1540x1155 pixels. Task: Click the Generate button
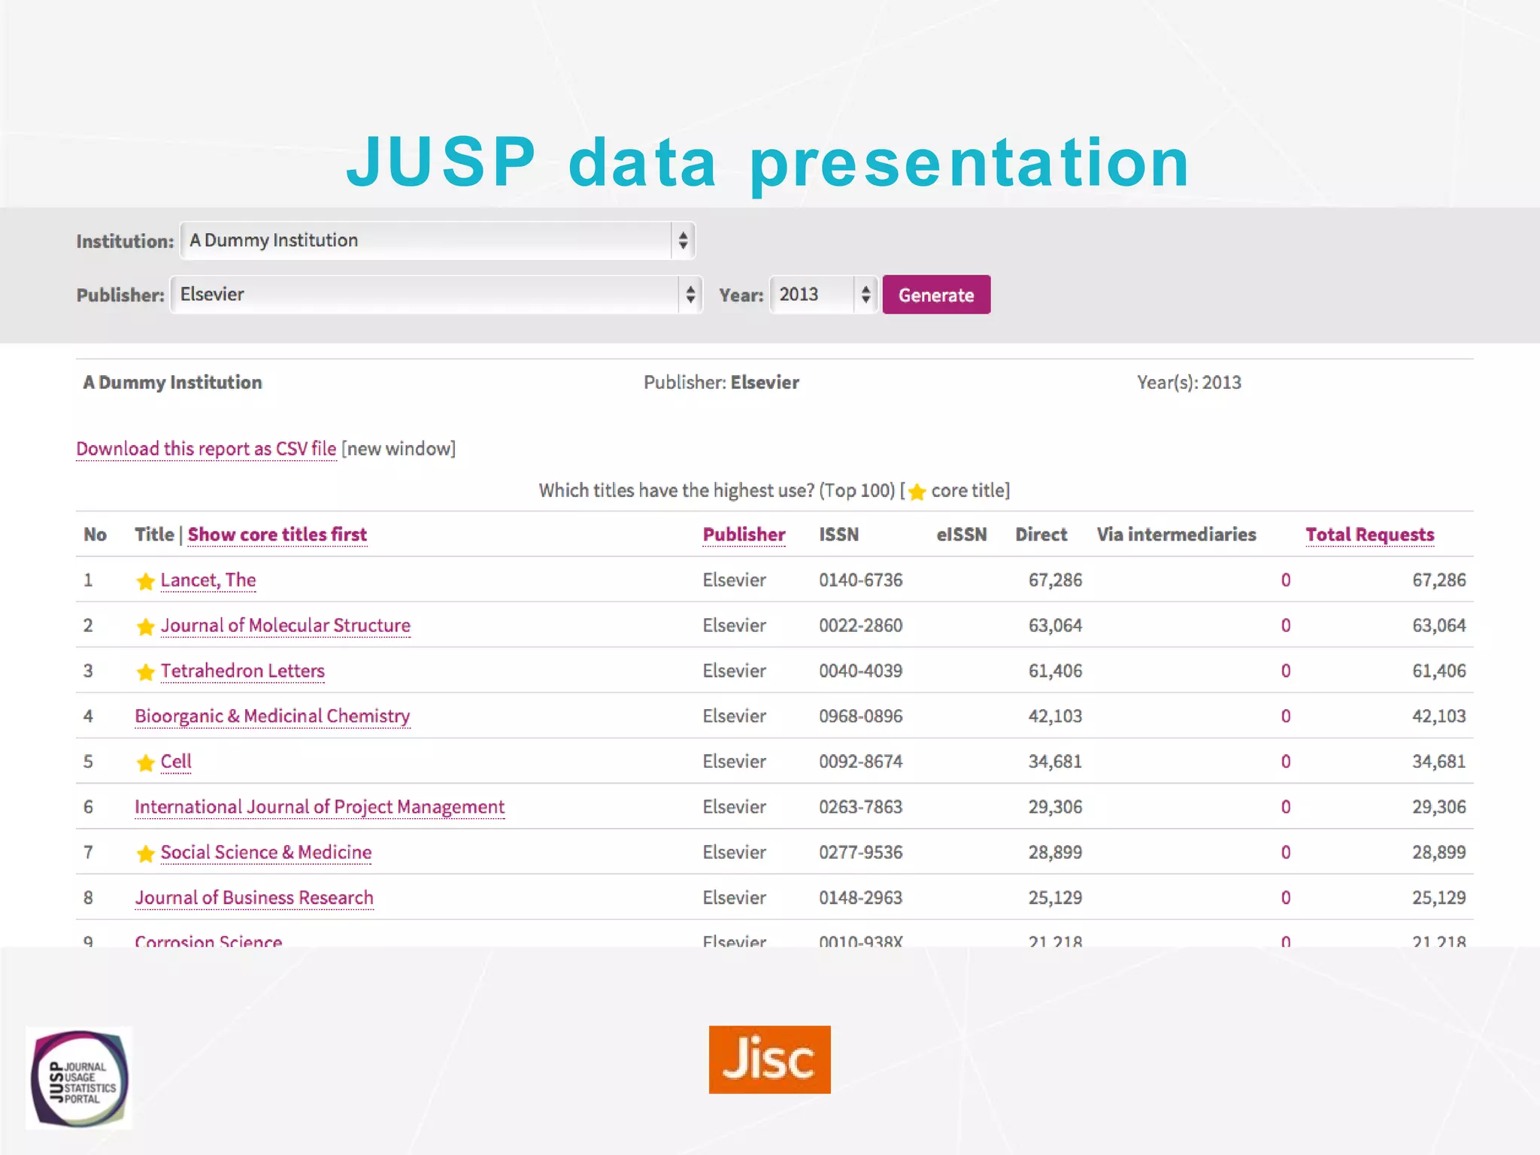936,295
